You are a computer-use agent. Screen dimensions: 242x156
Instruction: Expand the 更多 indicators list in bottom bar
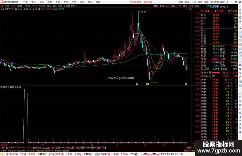(x=99, y=148)
